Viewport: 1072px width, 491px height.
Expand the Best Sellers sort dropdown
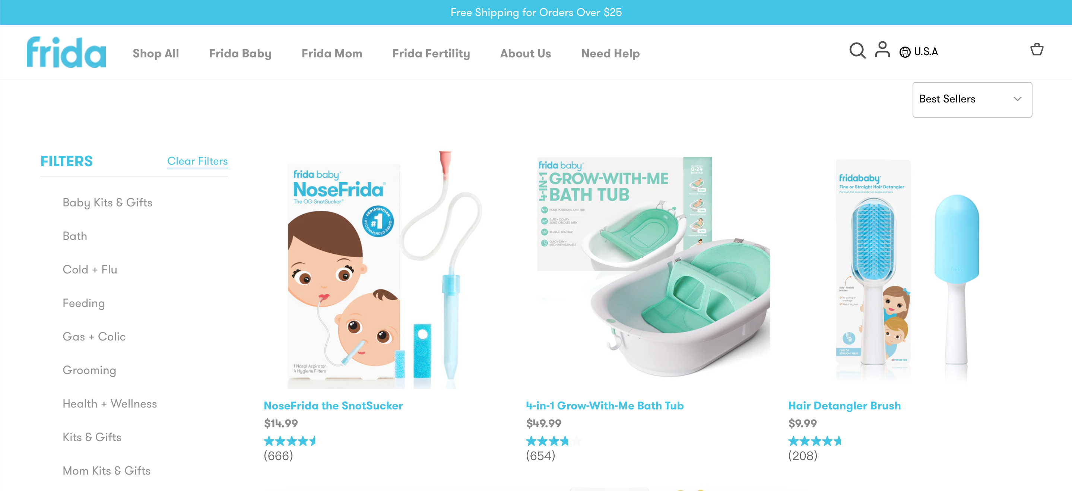972,99
